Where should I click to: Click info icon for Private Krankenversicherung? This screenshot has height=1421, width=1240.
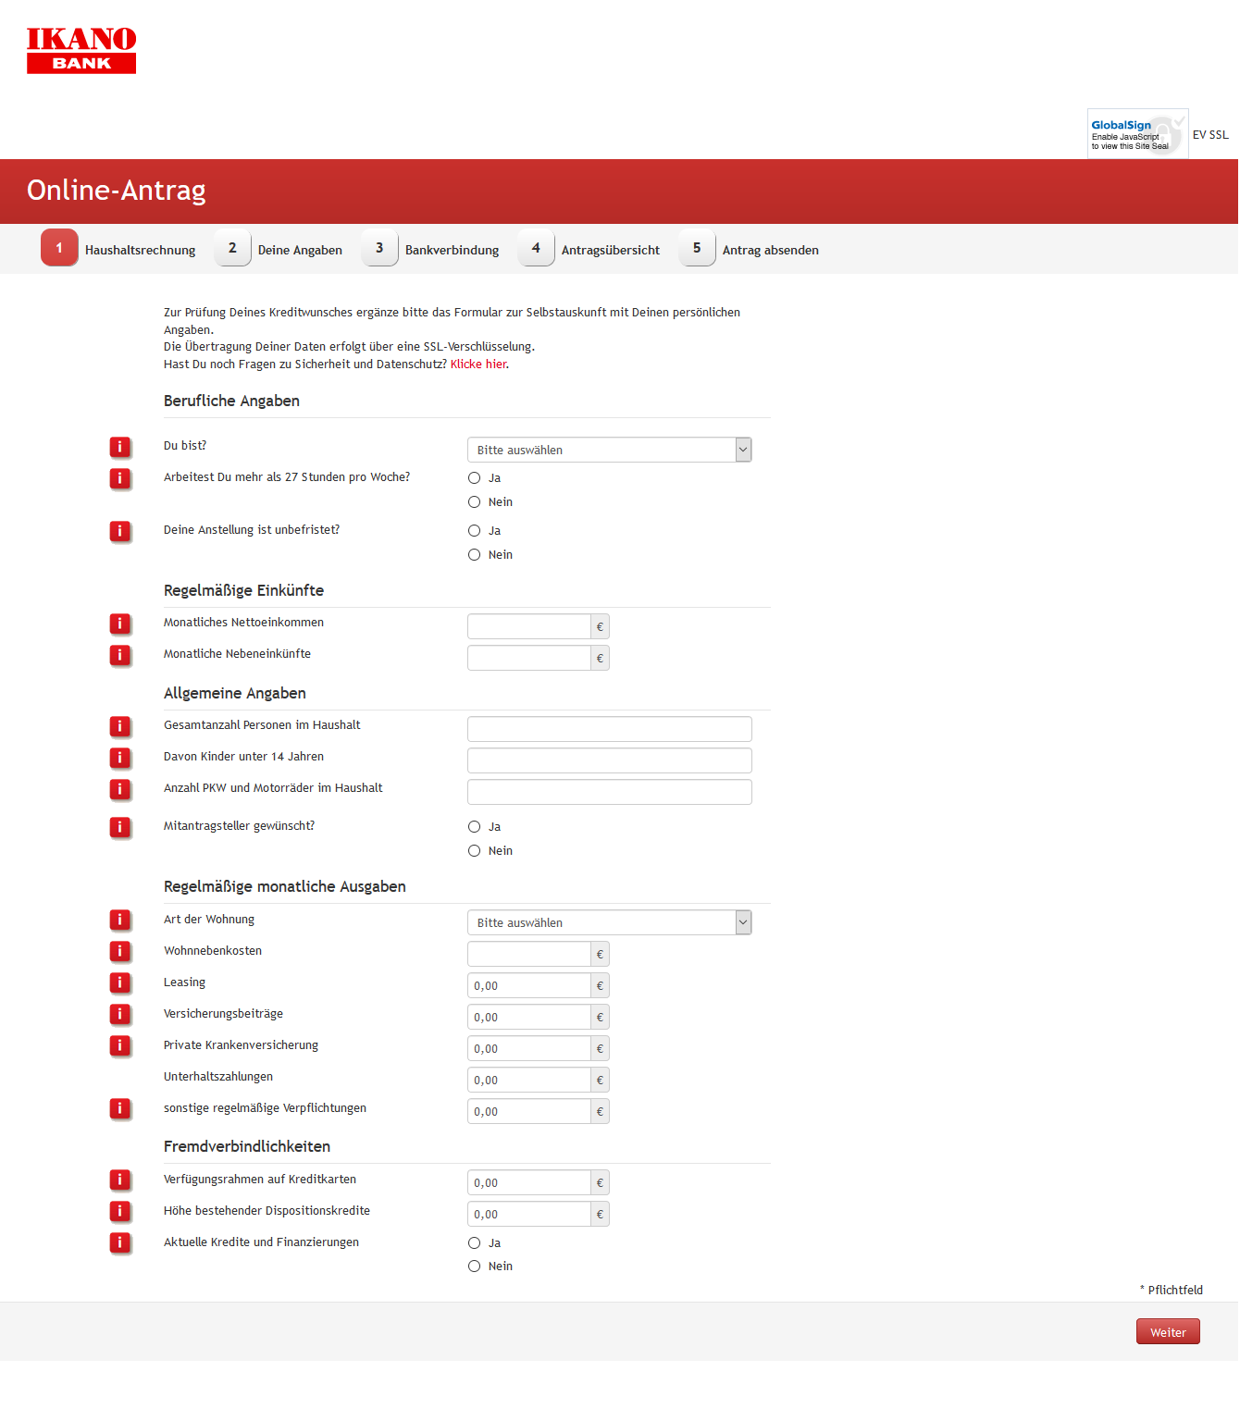[120, 1046]
